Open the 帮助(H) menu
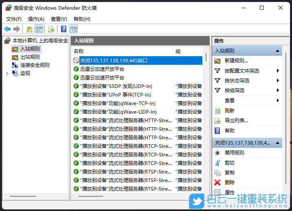Screen dimensions: 292x211 pos(82,19)
